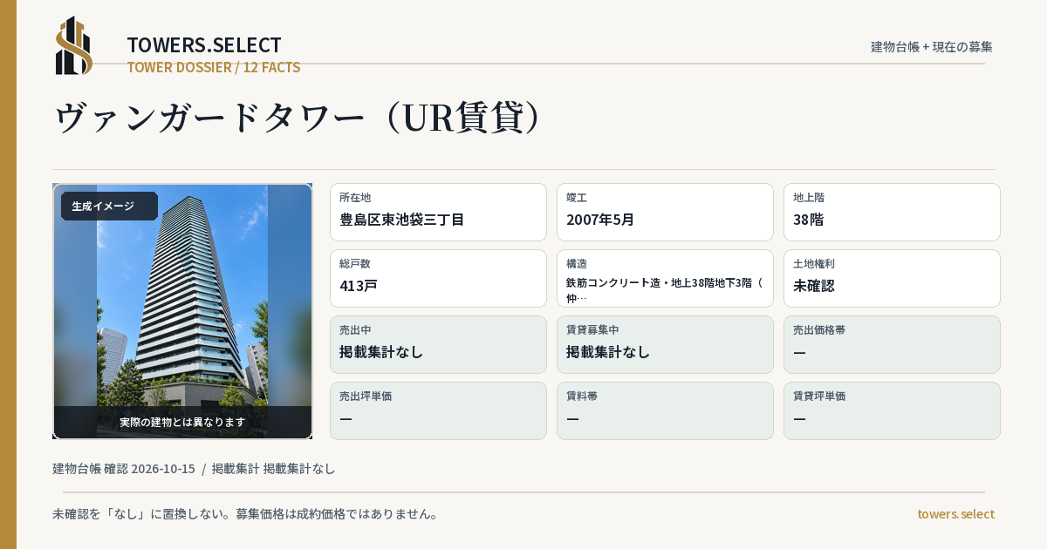1047x549 pixels.
Task: Click the 実際の建物とは異なります caption bar
Action: (x=182, y=422)
